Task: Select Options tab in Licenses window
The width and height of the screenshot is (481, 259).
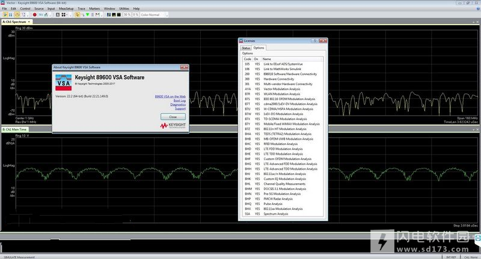Action: point(259,48)
